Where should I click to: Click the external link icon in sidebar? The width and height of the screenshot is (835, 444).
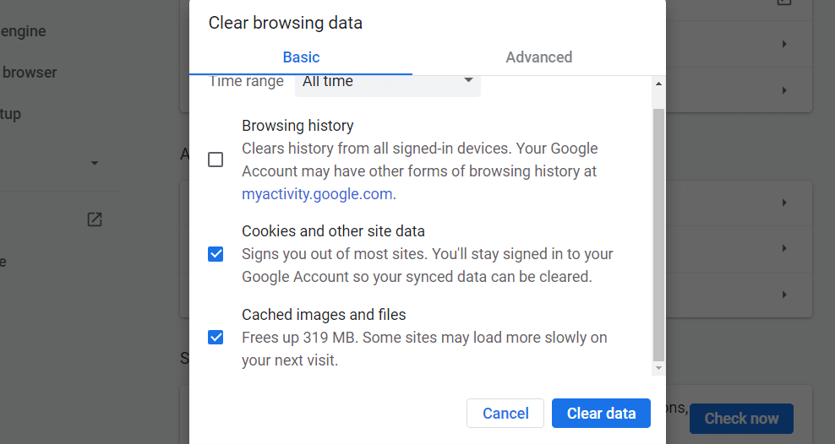(95, 219)
